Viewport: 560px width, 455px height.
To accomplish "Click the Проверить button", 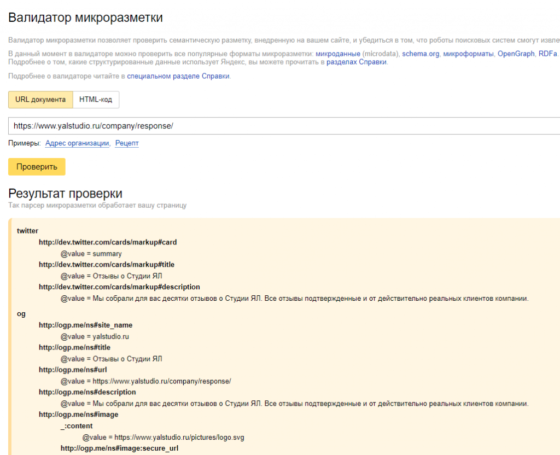I will point(37,167).
